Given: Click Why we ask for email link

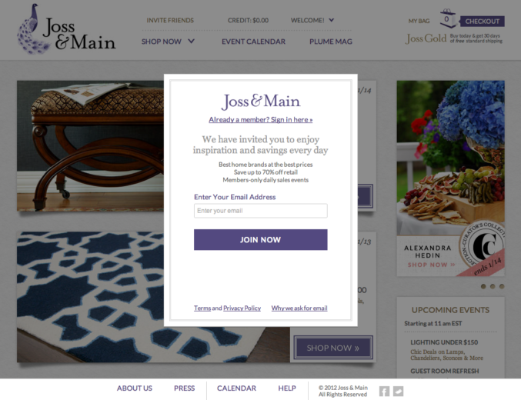Looking at the screenshot, I should point(299,308).
